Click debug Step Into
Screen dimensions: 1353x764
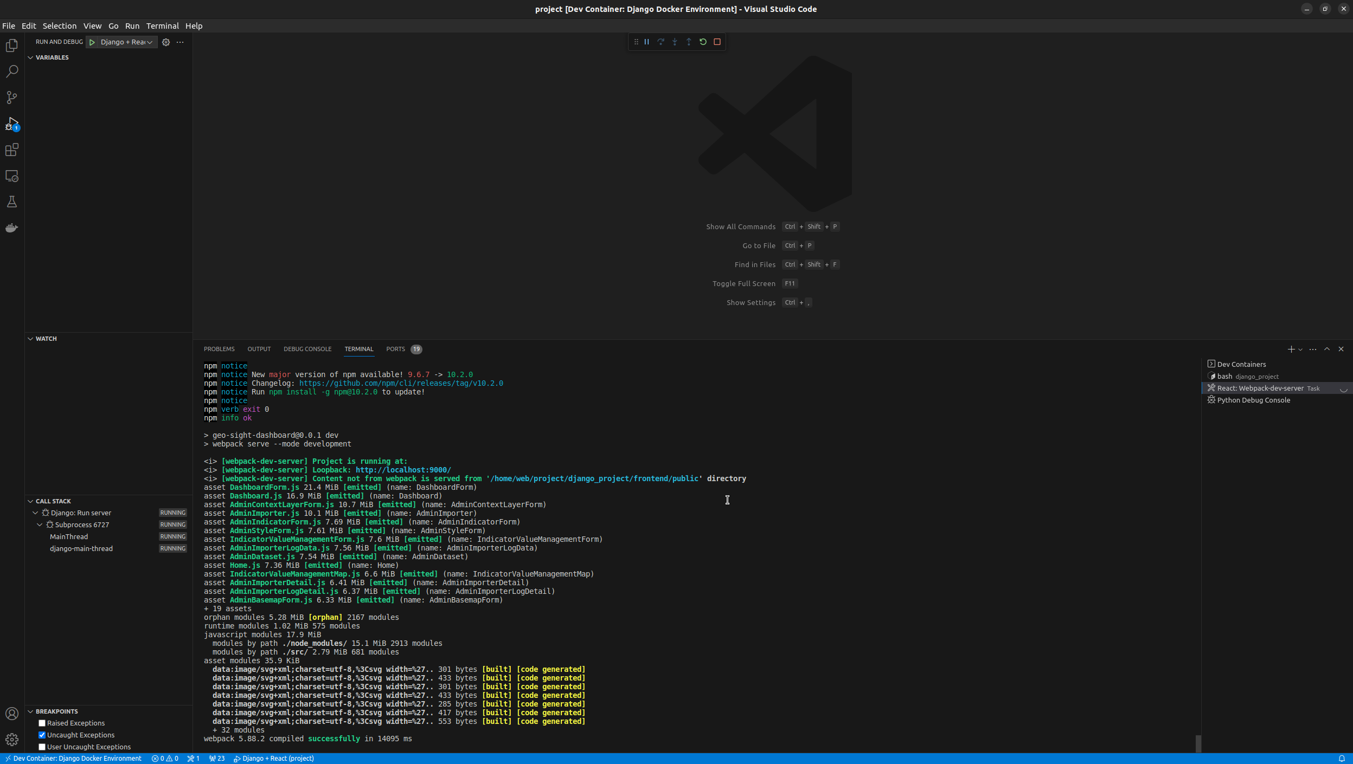click(x=675, y=42)
